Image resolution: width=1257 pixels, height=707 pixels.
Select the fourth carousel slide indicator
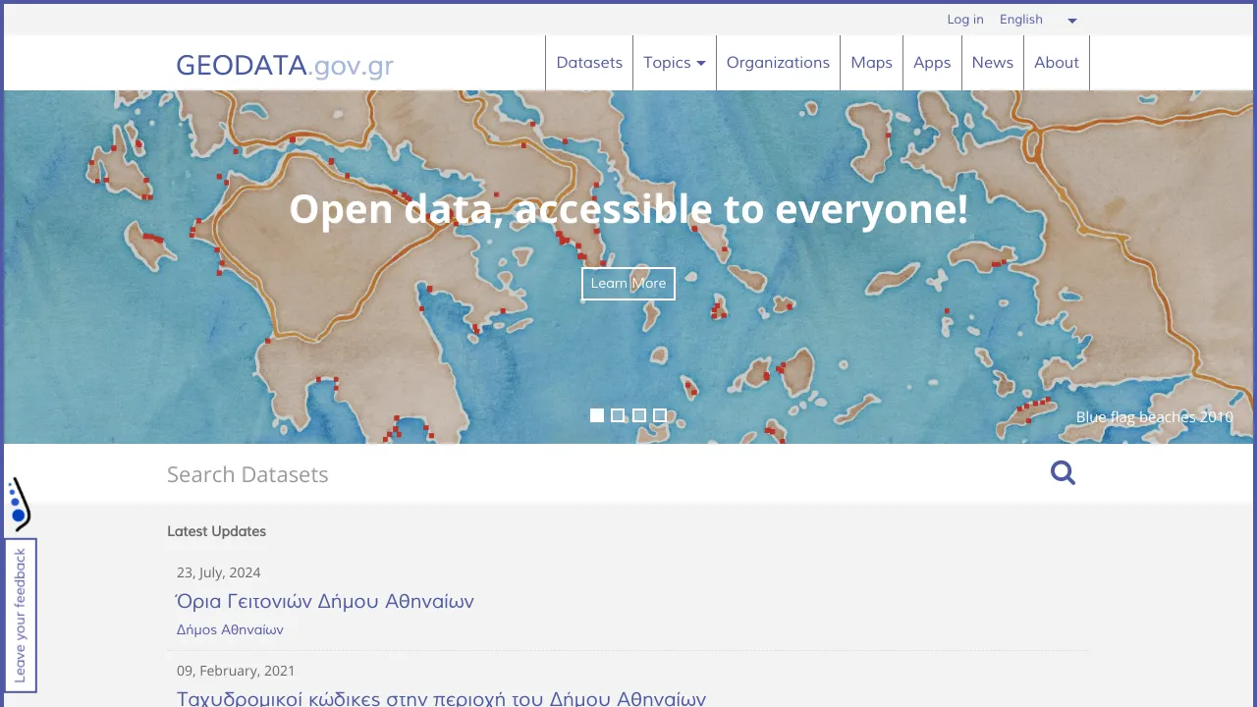[x=660, y=415]
